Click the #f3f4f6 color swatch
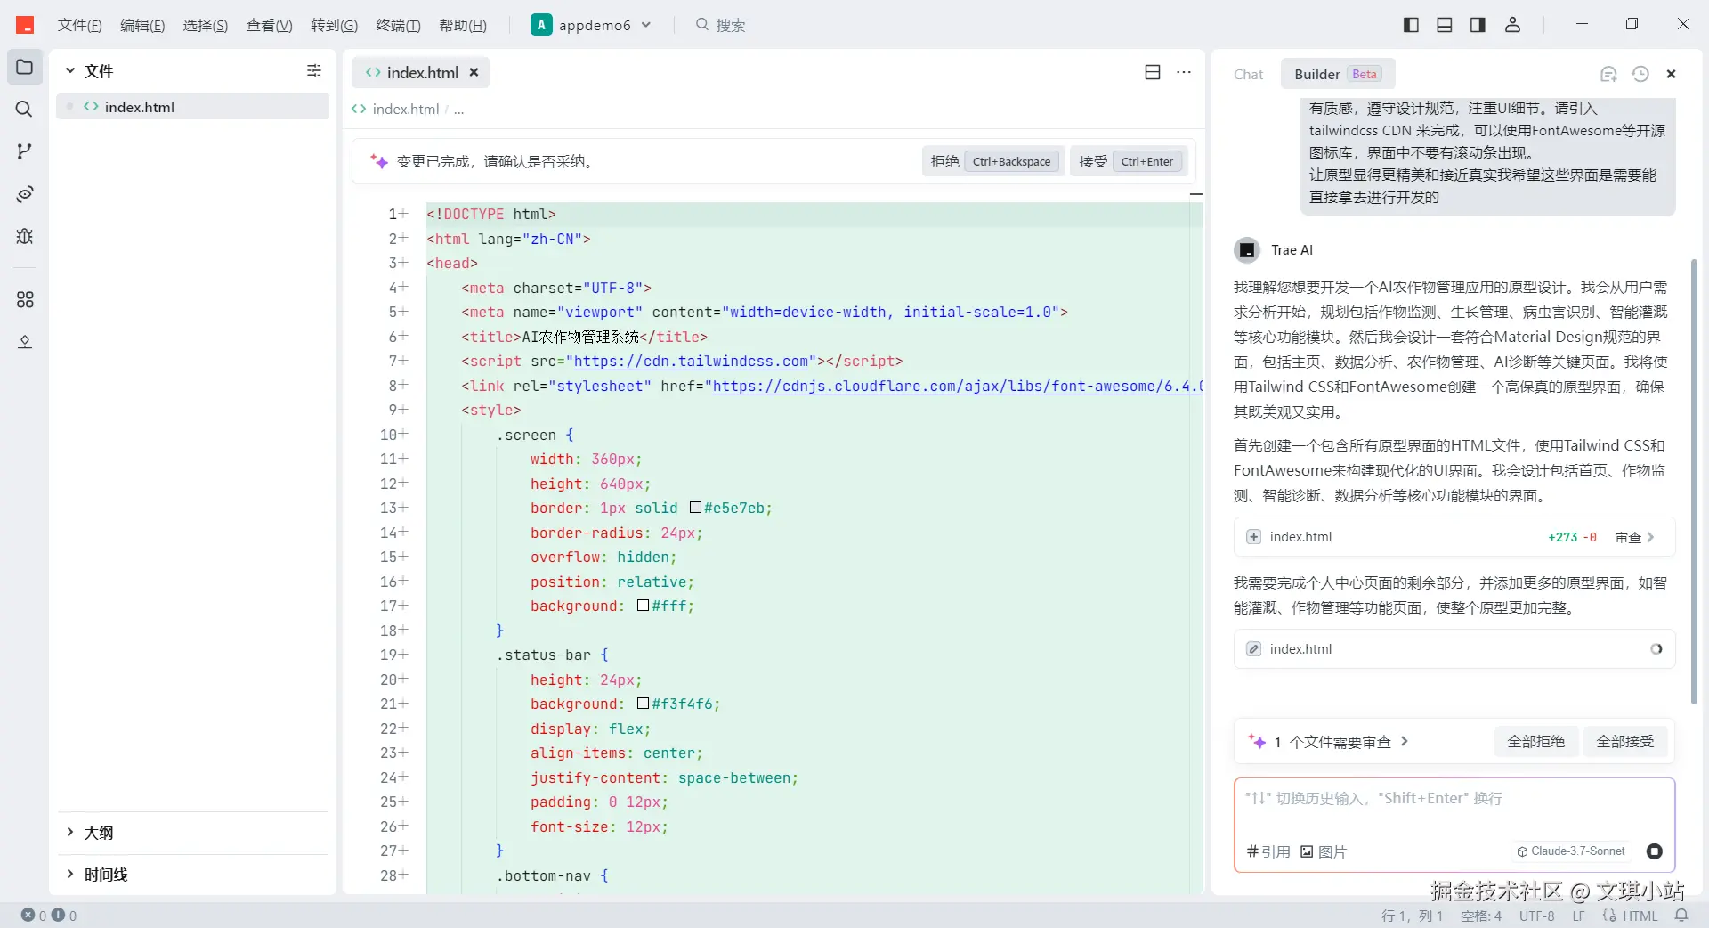 pos(644,704)
